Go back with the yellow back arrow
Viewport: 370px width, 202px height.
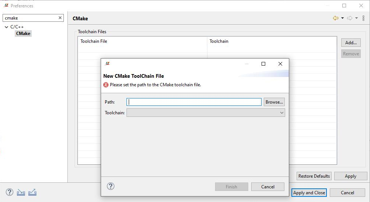point(336,18)
